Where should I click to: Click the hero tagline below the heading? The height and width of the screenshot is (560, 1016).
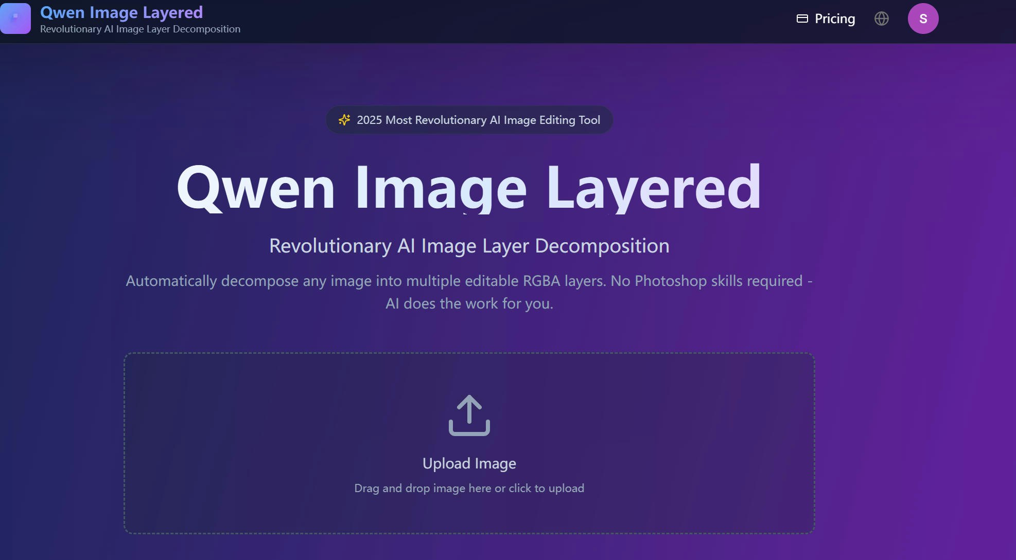(x=468, y=246)
